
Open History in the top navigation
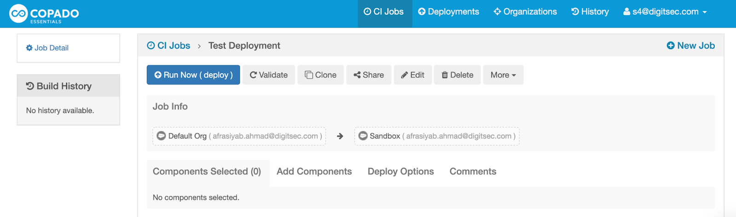click(x=590, y=12)
